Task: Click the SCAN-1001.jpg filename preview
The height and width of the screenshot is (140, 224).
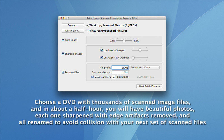Action: pyautogui.click(x=145, y=77)
